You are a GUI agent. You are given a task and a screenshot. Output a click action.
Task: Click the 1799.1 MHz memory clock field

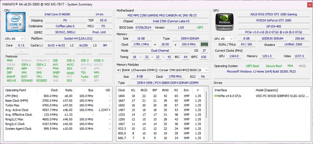click(x=141, y=44)
